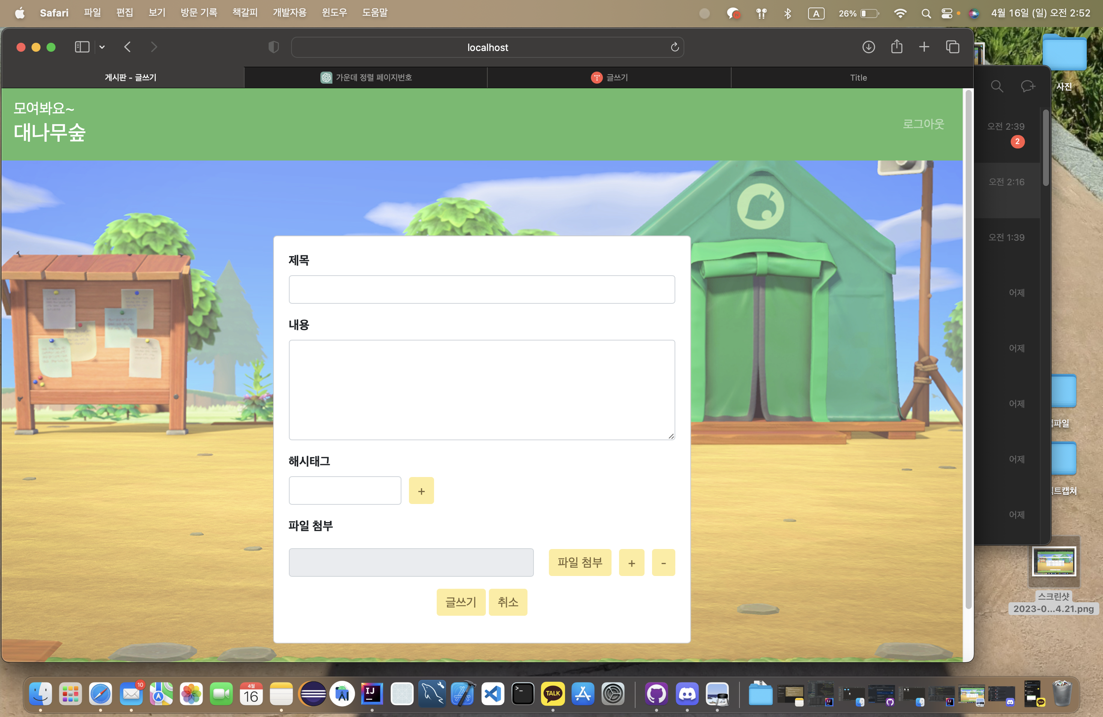Image resolution: width=1103 pixels, height=717 pixels.
Task: Click the 취소 button
Action: 508,602
